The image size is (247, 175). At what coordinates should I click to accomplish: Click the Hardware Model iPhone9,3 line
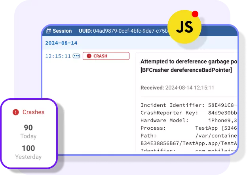(189, 121)
